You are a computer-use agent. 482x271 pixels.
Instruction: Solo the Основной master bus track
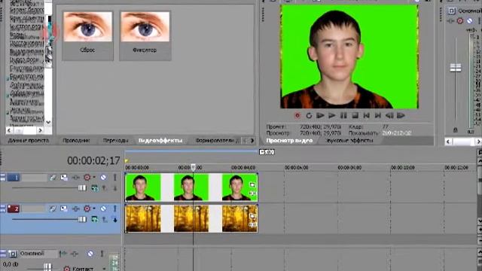102,254
